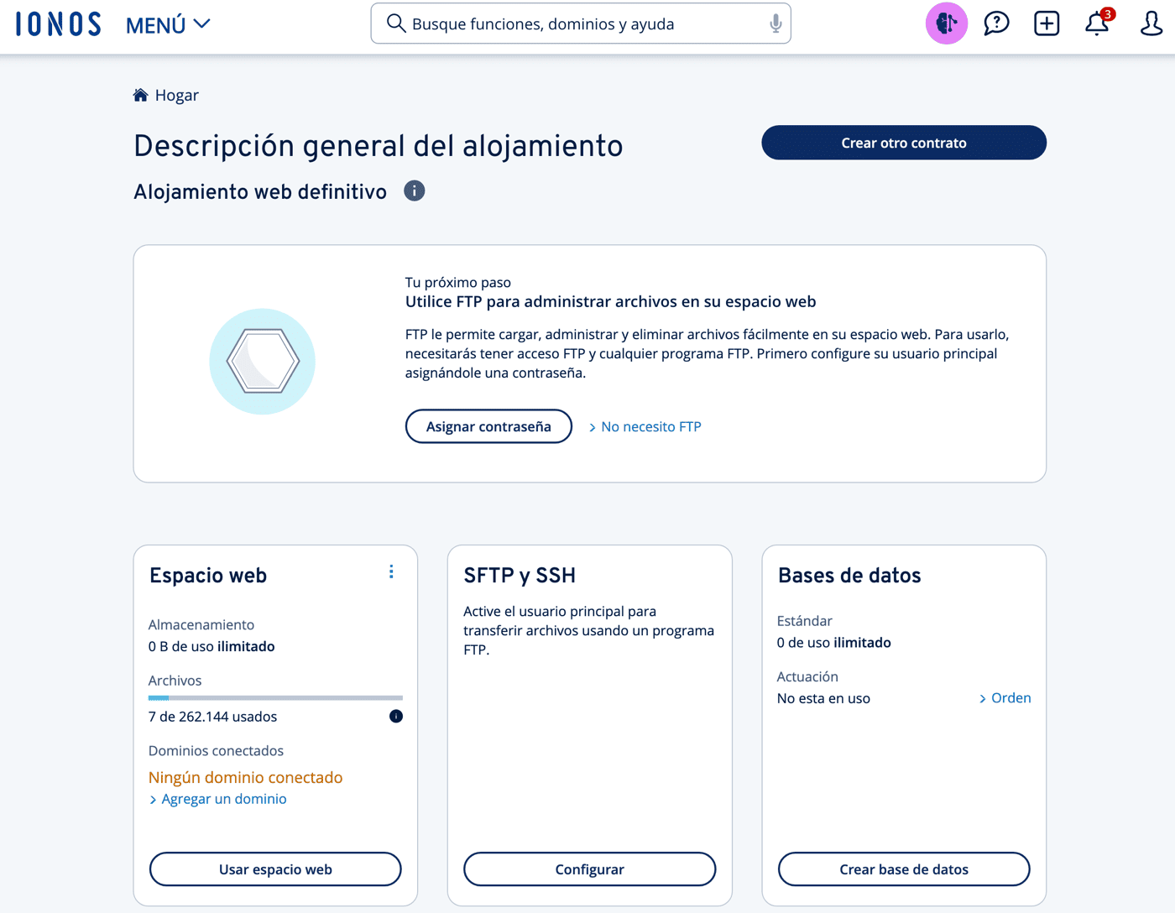
Task: Click the plus add-product icon
Action: point(1047,23)
